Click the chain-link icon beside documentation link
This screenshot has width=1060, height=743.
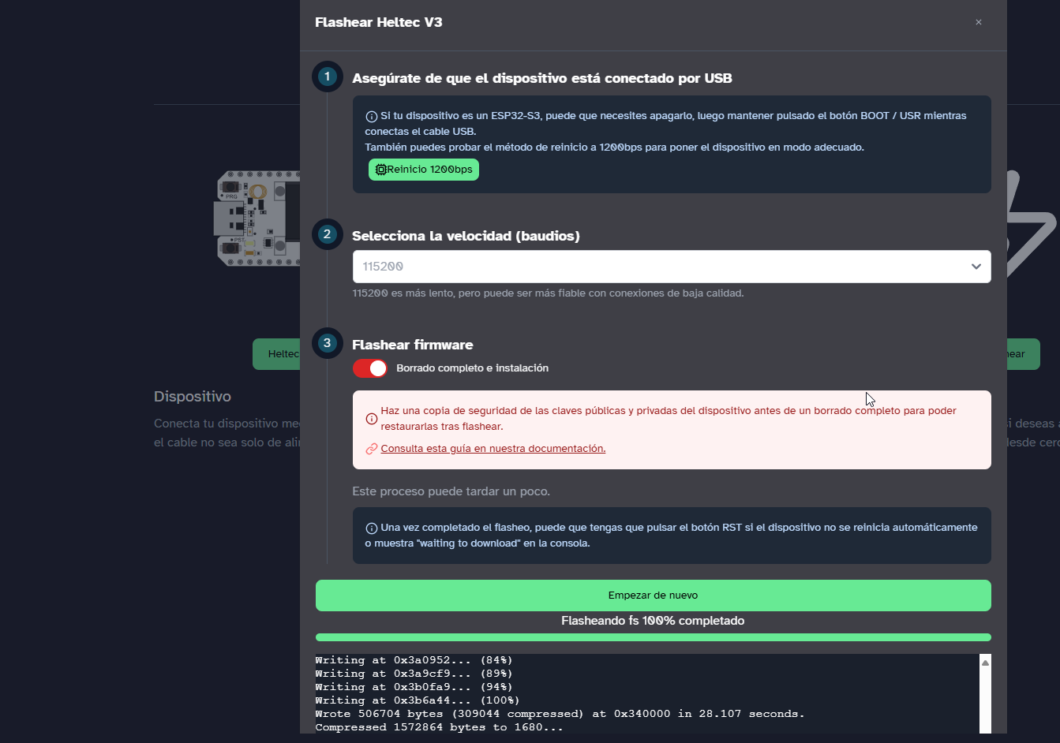click(371, 449)
